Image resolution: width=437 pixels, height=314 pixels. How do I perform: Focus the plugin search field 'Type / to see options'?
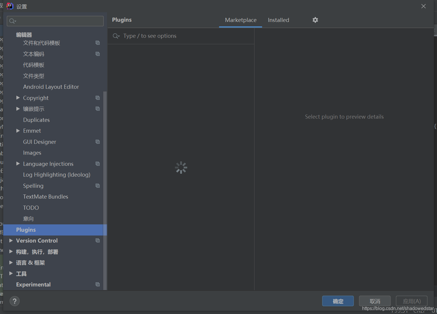click(x=181, y=36)
